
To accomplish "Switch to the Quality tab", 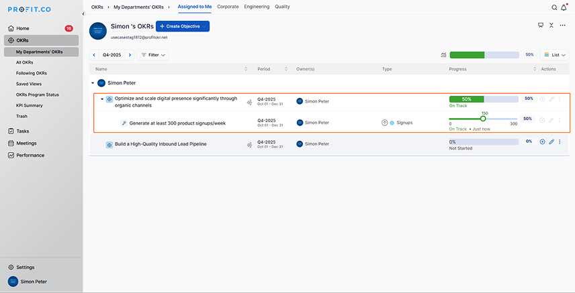I will (282, 7).
